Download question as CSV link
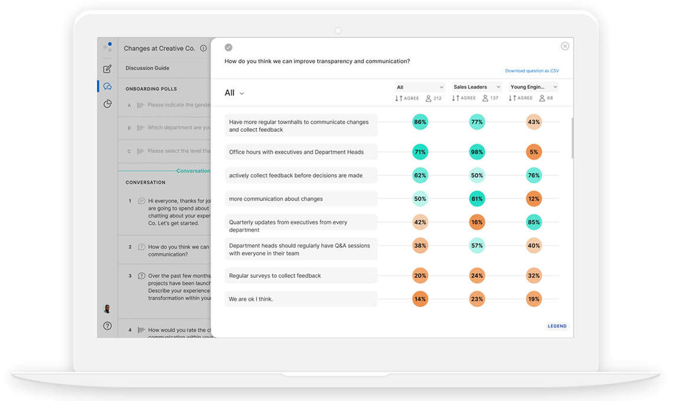 pos(532,70)
